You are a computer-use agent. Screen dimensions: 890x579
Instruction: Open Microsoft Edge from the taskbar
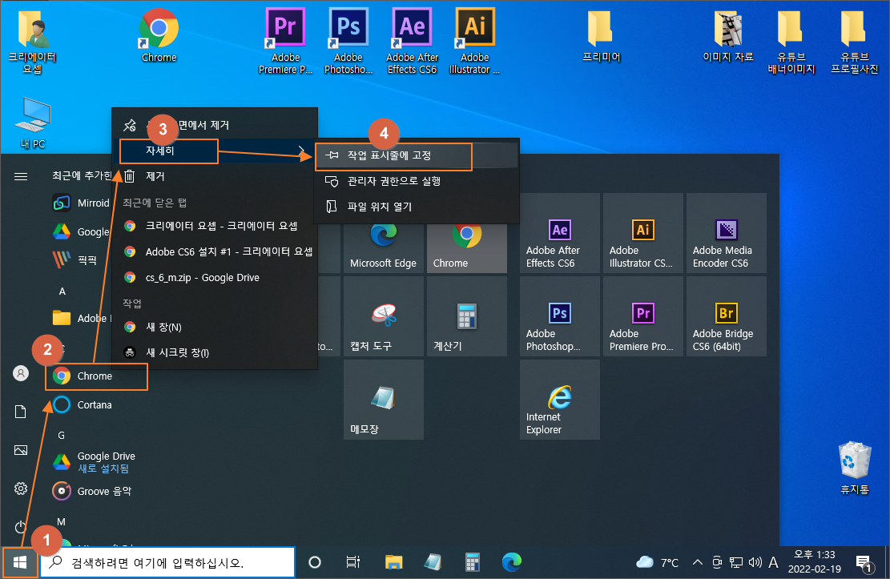(x=511, y=562)
